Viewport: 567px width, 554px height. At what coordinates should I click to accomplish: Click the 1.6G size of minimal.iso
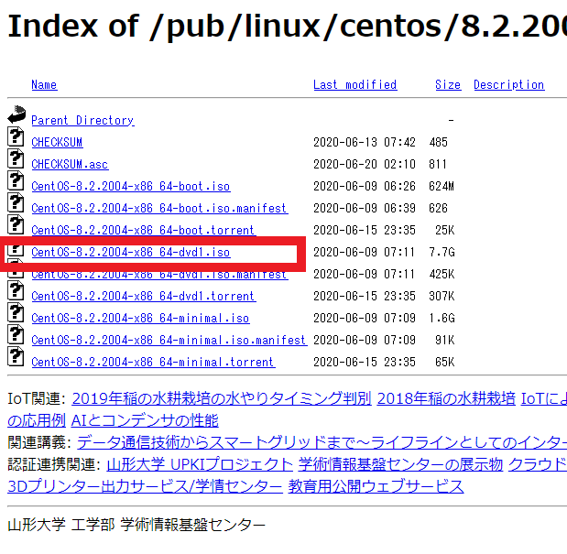pyautogui.click(x=442, y=319)
